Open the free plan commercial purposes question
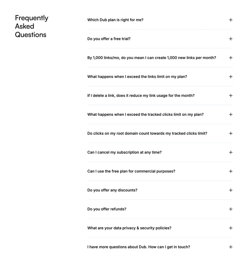This screenshot has height=264, width=248. [160, 171]
